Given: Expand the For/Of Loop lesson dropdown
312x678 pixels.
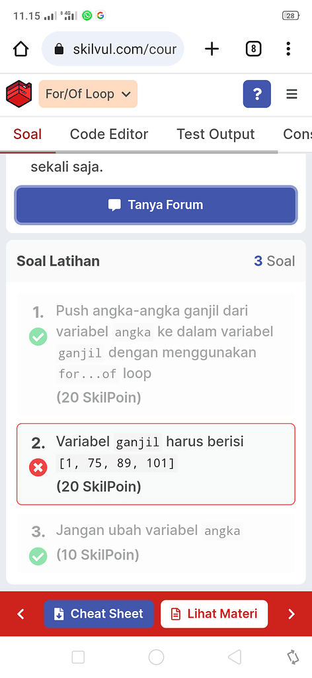Looking at the screenshot, I should 88,94.
